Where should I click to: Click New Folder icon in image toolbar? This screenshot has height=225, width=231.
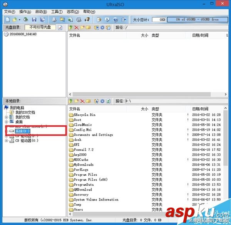click(x=82, y=28)
